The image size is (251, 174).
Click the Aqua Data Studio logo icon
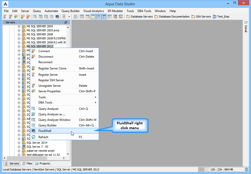click(x=5, y=4)
